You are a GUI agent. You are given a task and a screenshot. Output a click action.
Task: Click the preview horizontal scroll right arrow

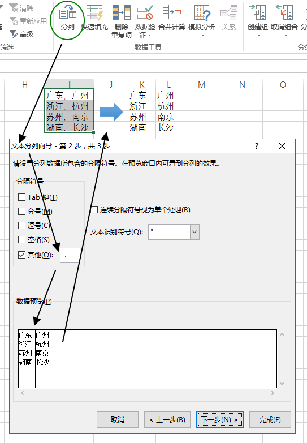point(273,393)
